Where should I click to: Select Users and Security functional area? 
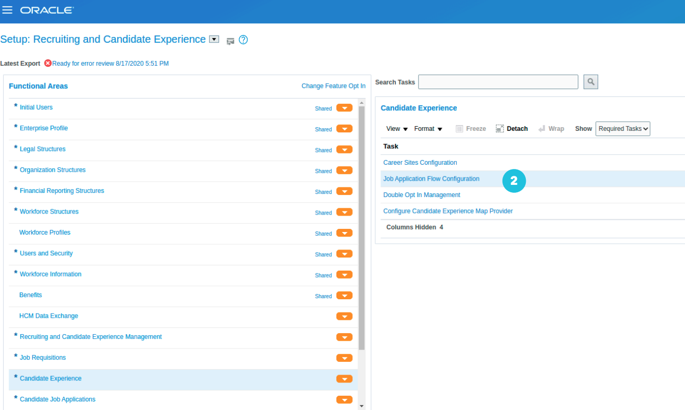click(46, 253)
